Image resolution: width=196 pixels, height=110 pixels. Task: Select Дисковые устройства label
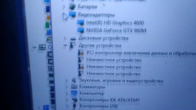point(103,38)
